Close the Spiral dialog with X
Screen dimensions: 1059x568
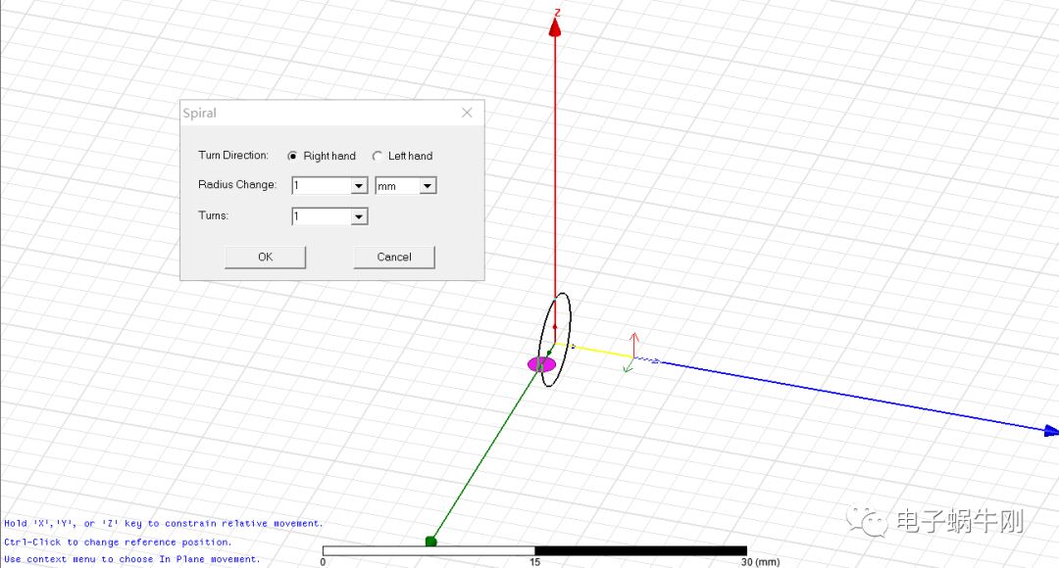point(467,113)
